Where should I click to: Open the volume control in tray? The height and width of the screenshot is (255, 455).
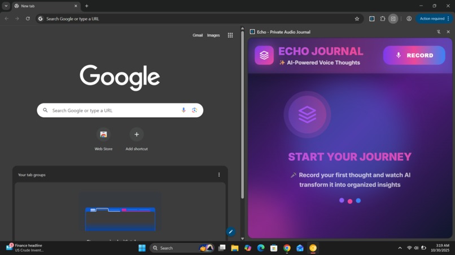pos(416,248)
